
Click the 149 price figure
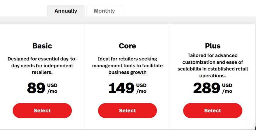(121, 88)
